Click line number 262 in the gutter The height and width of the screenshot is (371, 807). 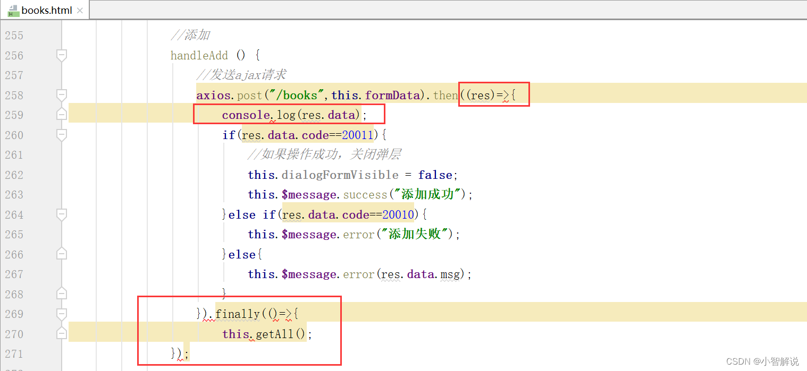pyautogui.click(x=14, y=175)
